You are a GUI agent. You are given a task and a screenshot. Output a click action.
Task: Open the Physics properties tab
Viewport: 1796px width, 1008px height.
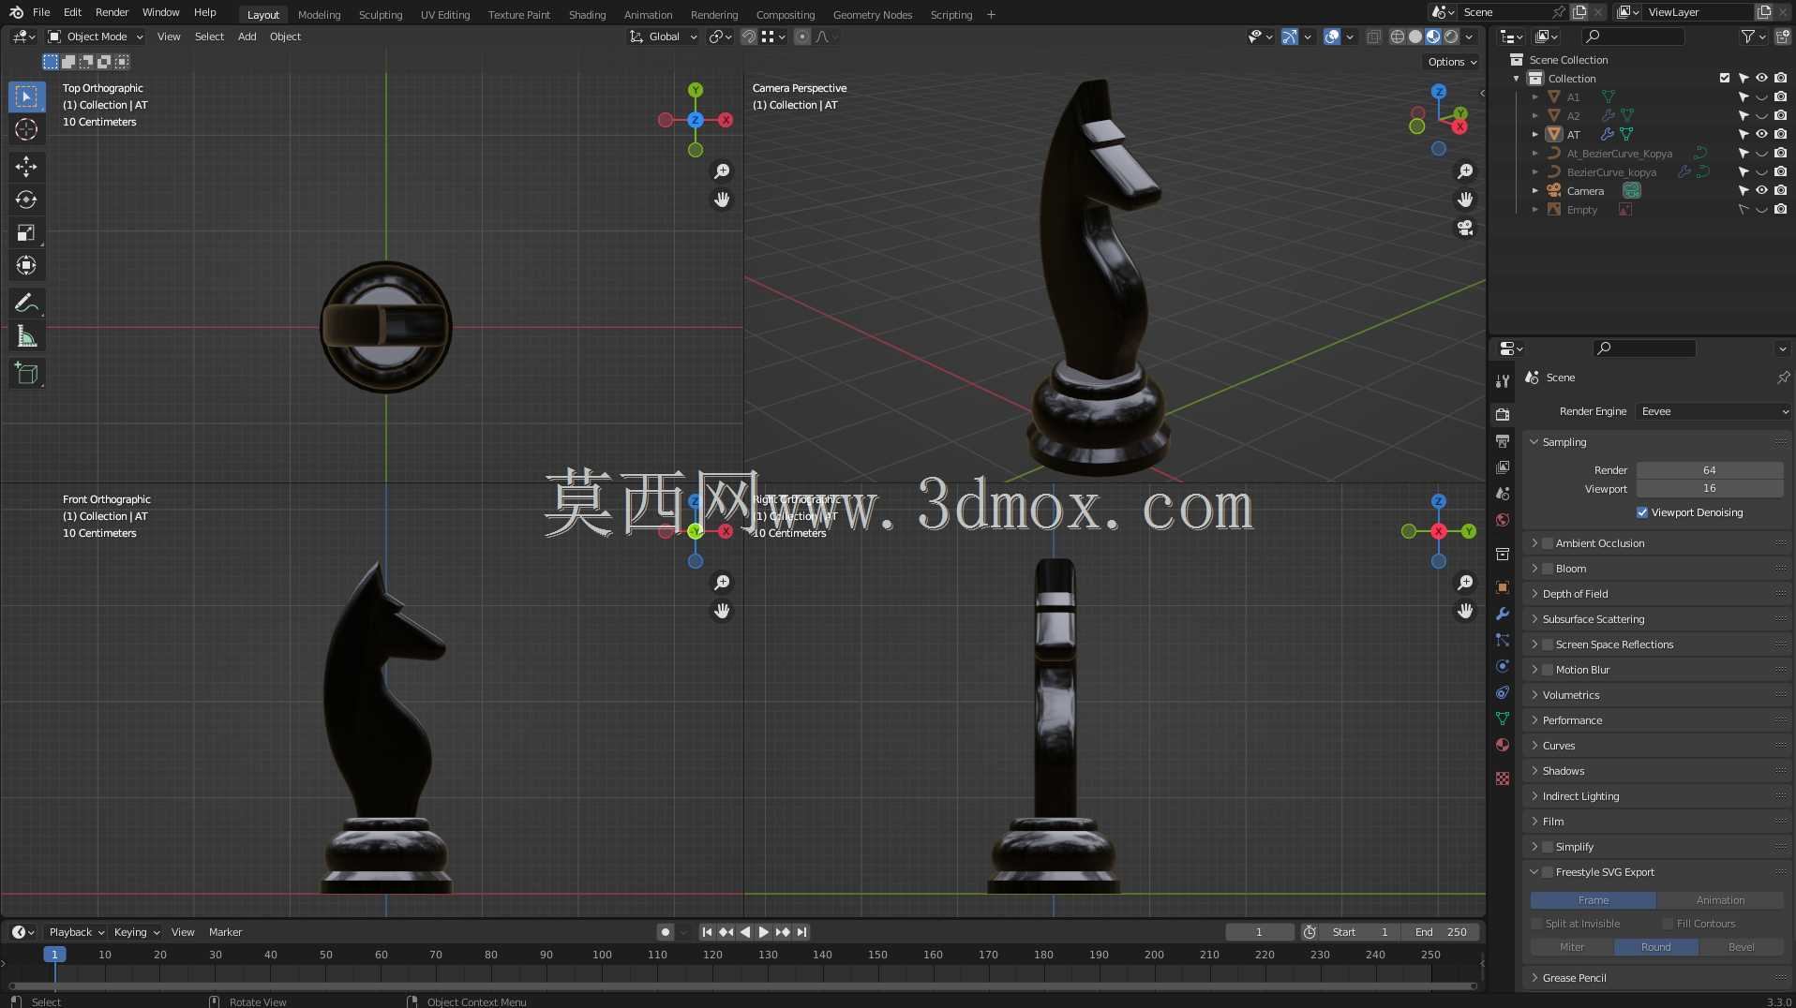coord(1503,666)
